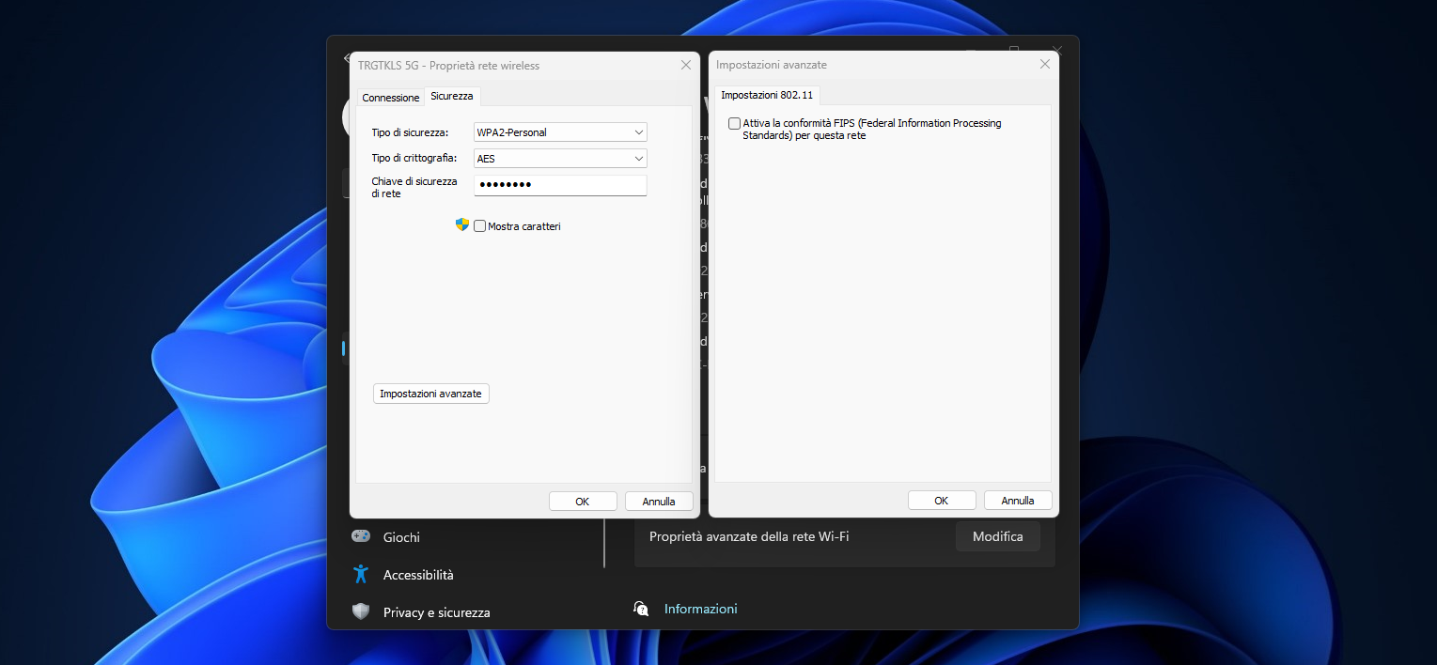Click the Giochi gamepad icon in the sidebar
The height and width of the screenshot is (665, 1437).
[361, 536]
